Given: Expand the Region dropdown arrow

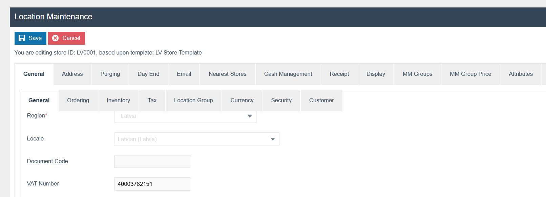Looking at the screenshot, I should click(x=250, y=116).
